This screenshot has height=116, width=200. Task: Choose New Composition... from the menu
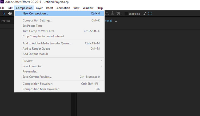(x=59, y=14)
